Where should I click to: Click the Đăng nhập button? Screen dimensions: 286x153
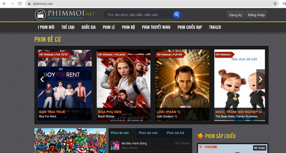256,15
